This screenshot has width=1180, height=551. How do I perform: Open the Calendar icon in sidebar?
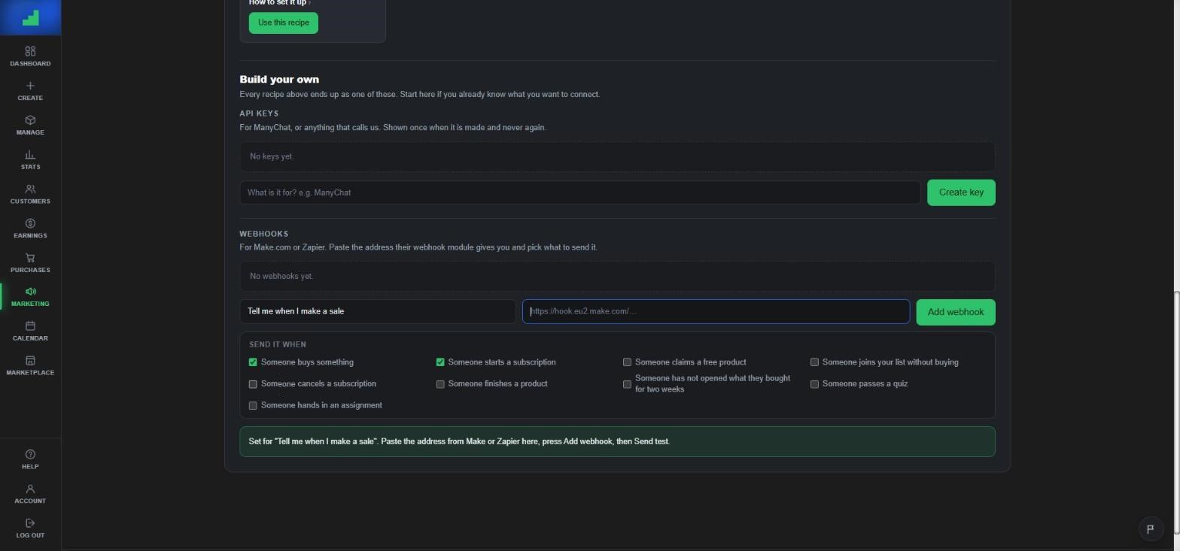coord(30,326)
